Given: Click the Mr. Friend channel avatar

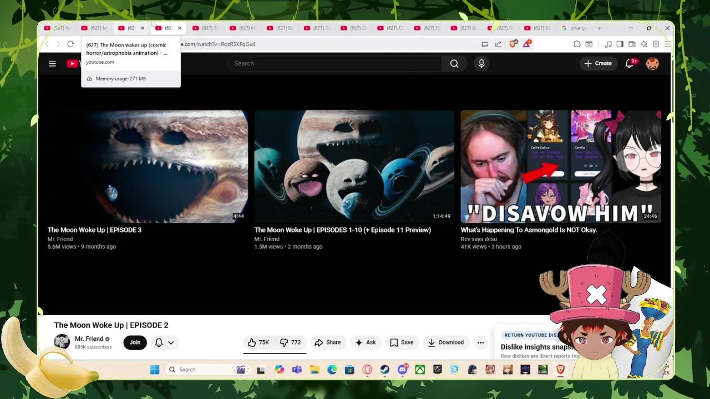Looking at the screenshot, I should point(62,342).
